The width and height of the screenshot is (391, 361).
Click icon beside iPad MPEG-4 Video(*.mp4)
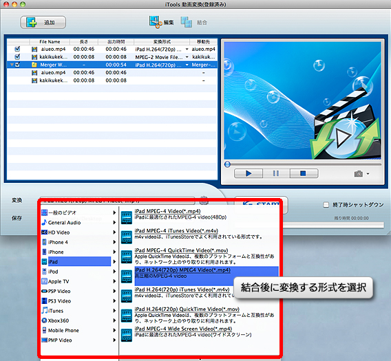[127, 217]
